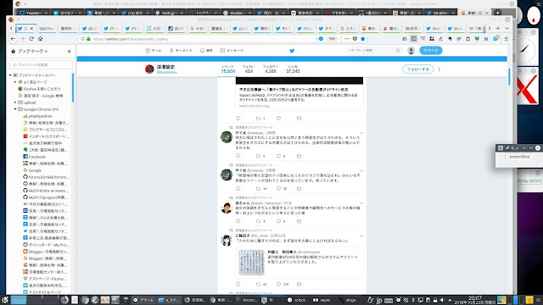Open the tweet menu chevron on 三輪記子 tweet
543x305 pixels.
(x=361, y=236)
